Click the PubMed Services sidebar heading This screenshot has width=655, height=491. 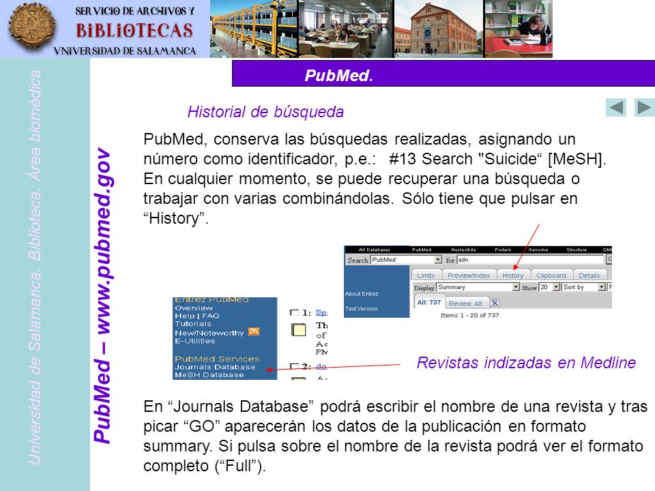pyautogui.click(x=217, y=359)
